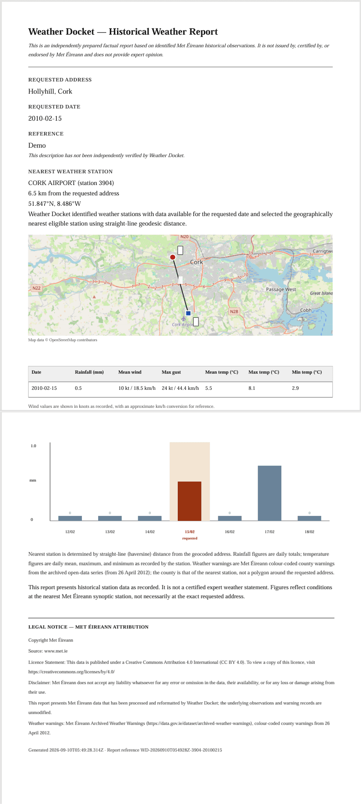Click the Passage West label on the map
The height and width of the screenshot is (804, 361).
point(281,289)
